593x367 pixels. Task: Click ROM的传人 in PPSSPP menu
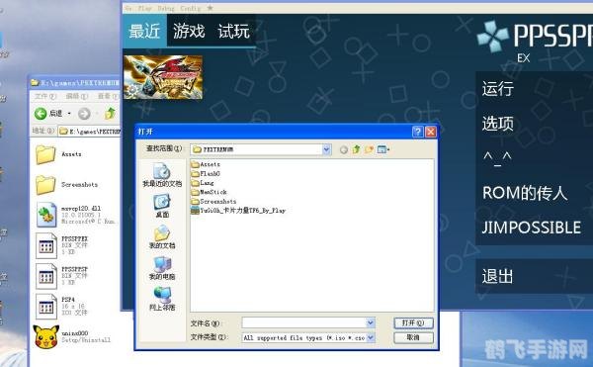[525, 193]
